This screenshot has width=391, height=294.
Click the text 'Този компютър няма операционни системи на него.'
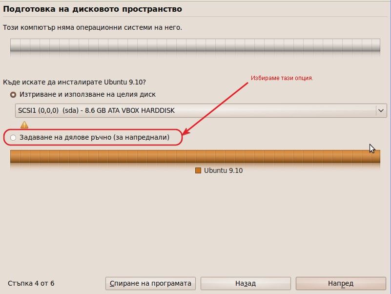pyautogui.click(x=93, y=27)
